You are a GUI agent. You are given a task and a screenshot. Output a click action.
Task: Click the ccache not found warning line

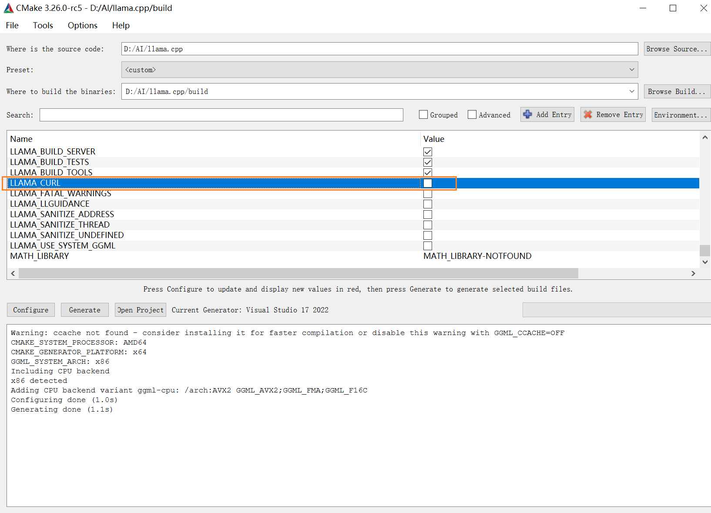288,333
